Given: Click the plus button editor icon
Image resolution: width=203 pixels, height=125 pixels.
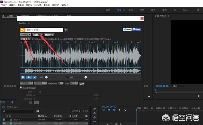Looking at the screenshot, I should click(x=149, y=96).
